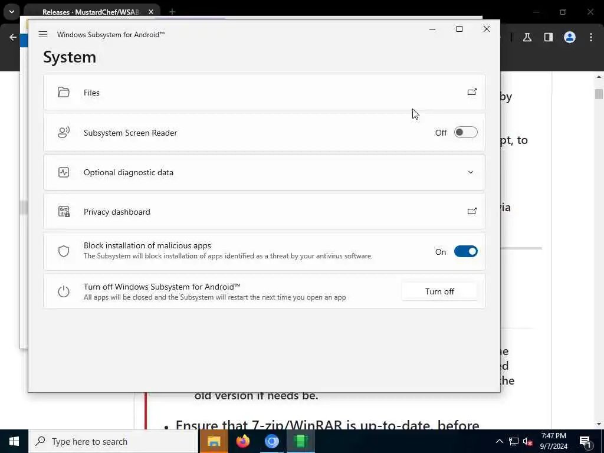
Task: Select the Privacy dashboard label
Action: click(117, 212)
